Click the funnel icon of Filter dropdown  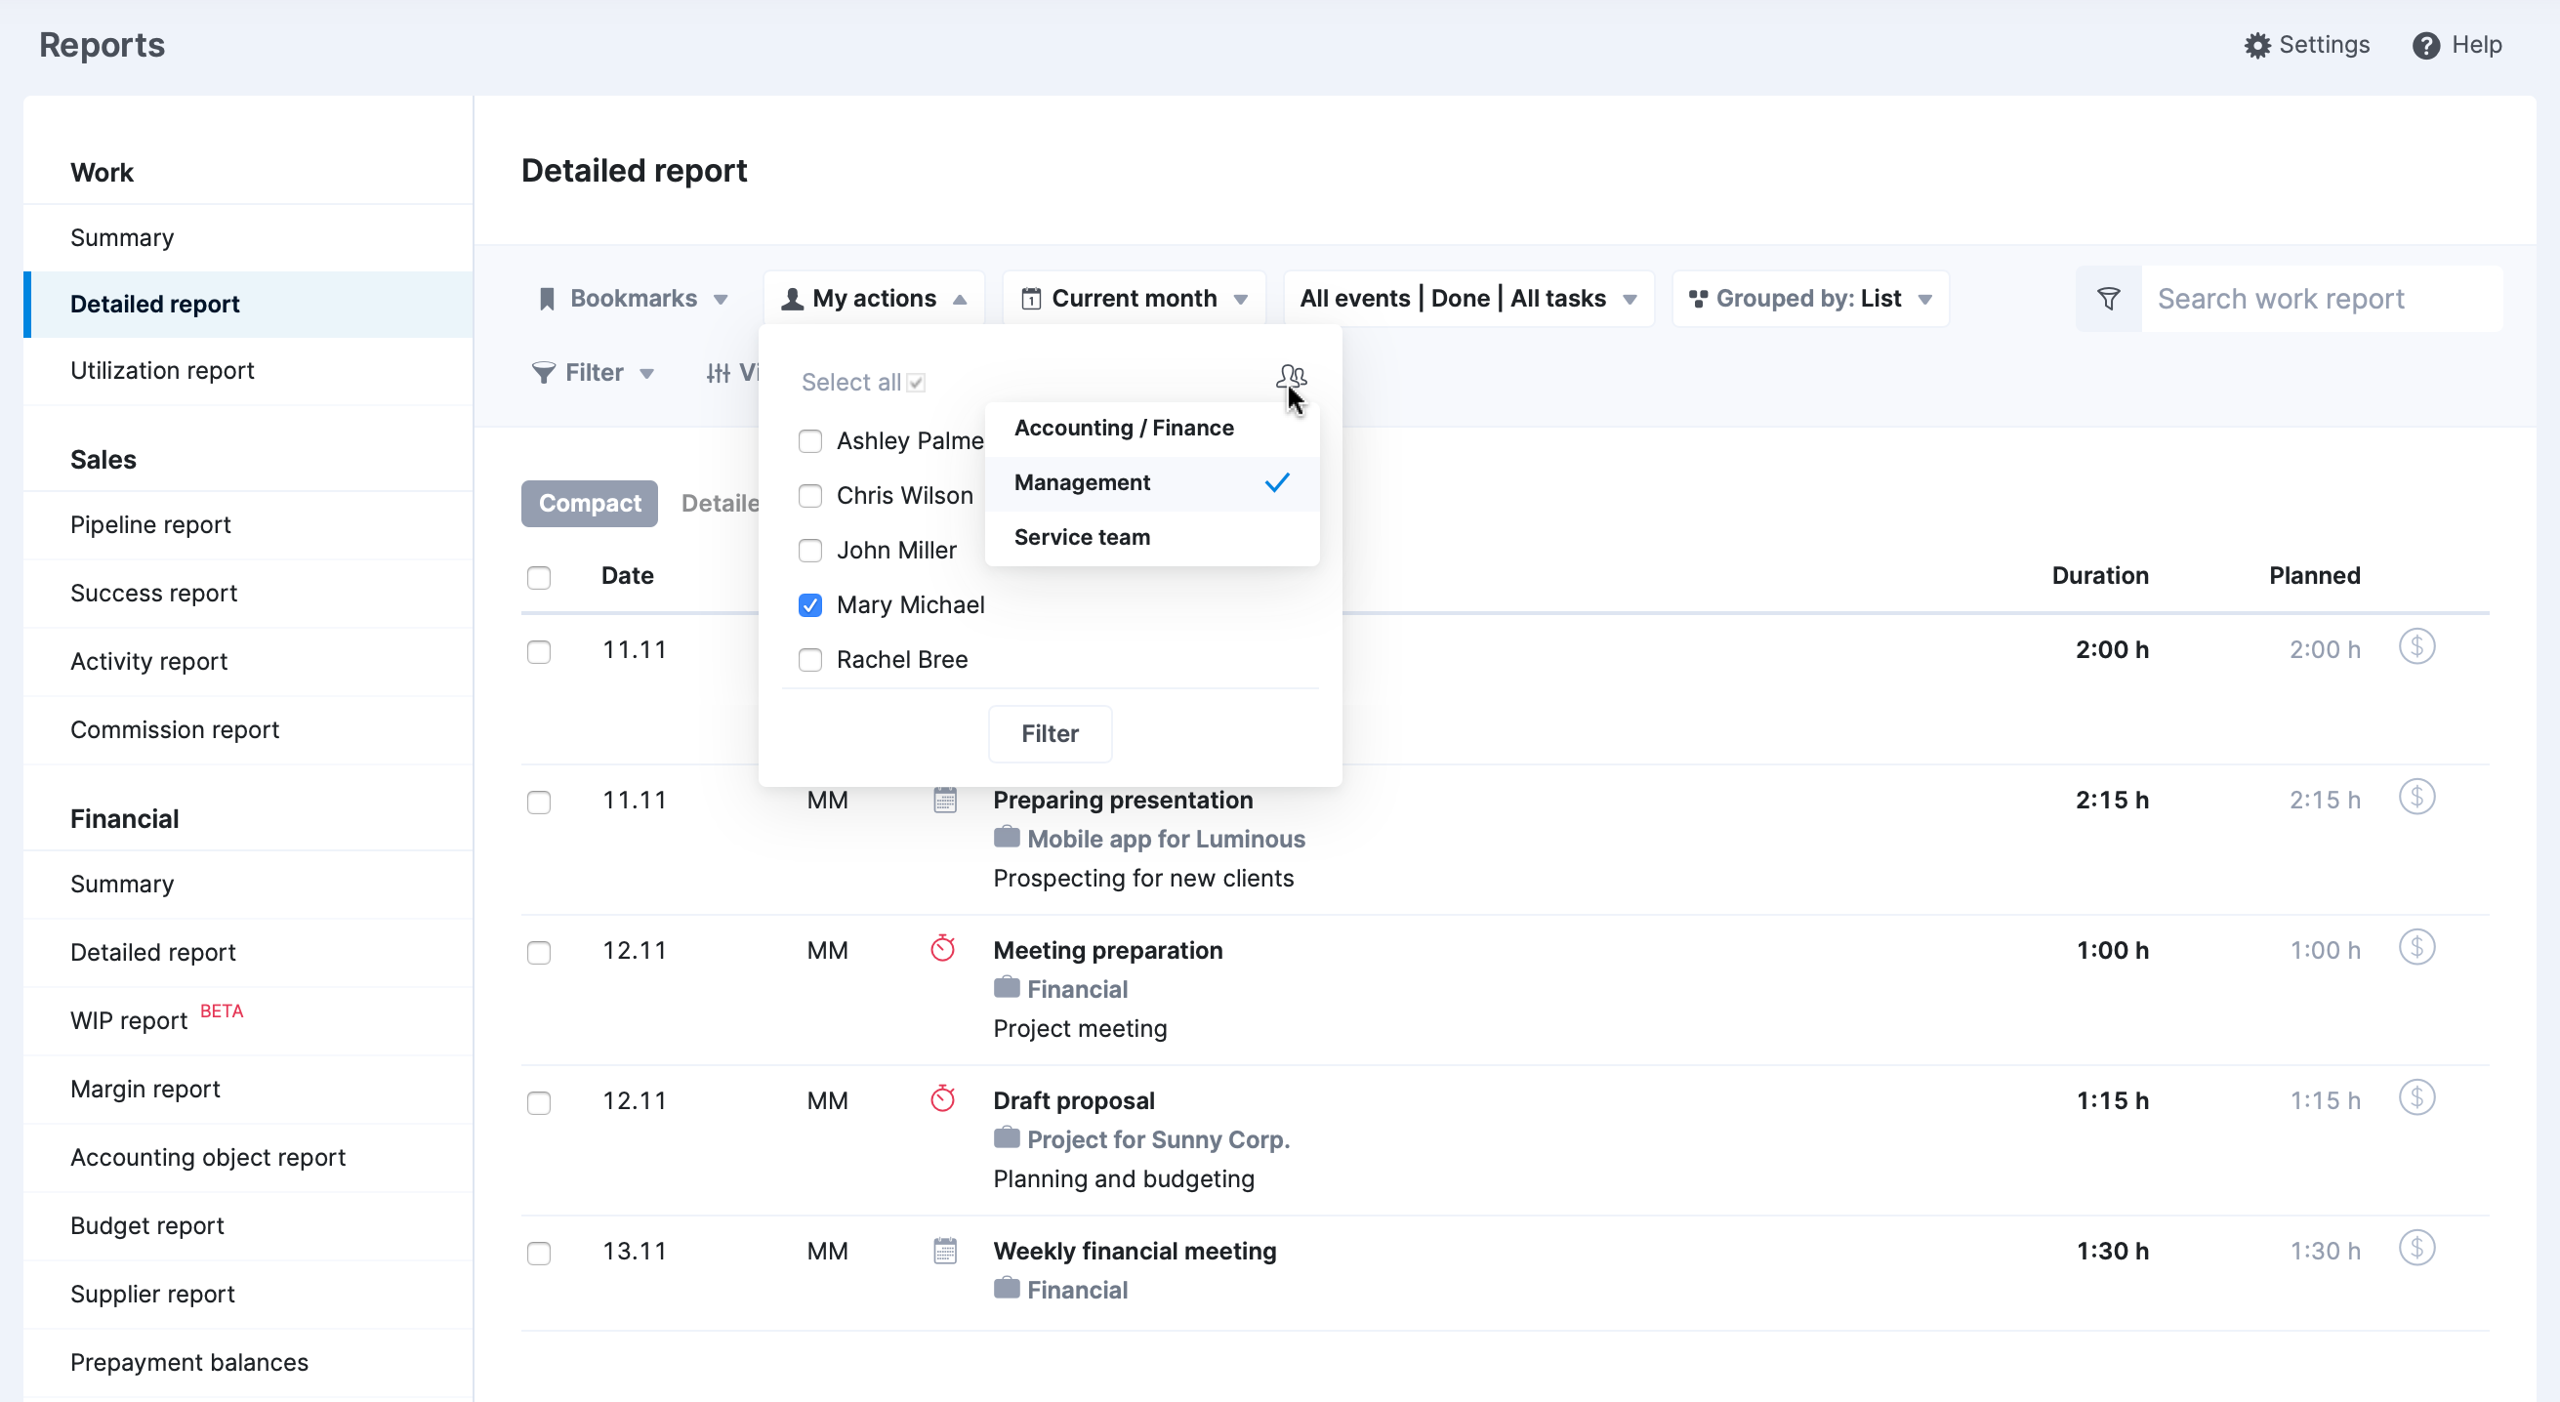pyautogui.click(x=544, y=373)
